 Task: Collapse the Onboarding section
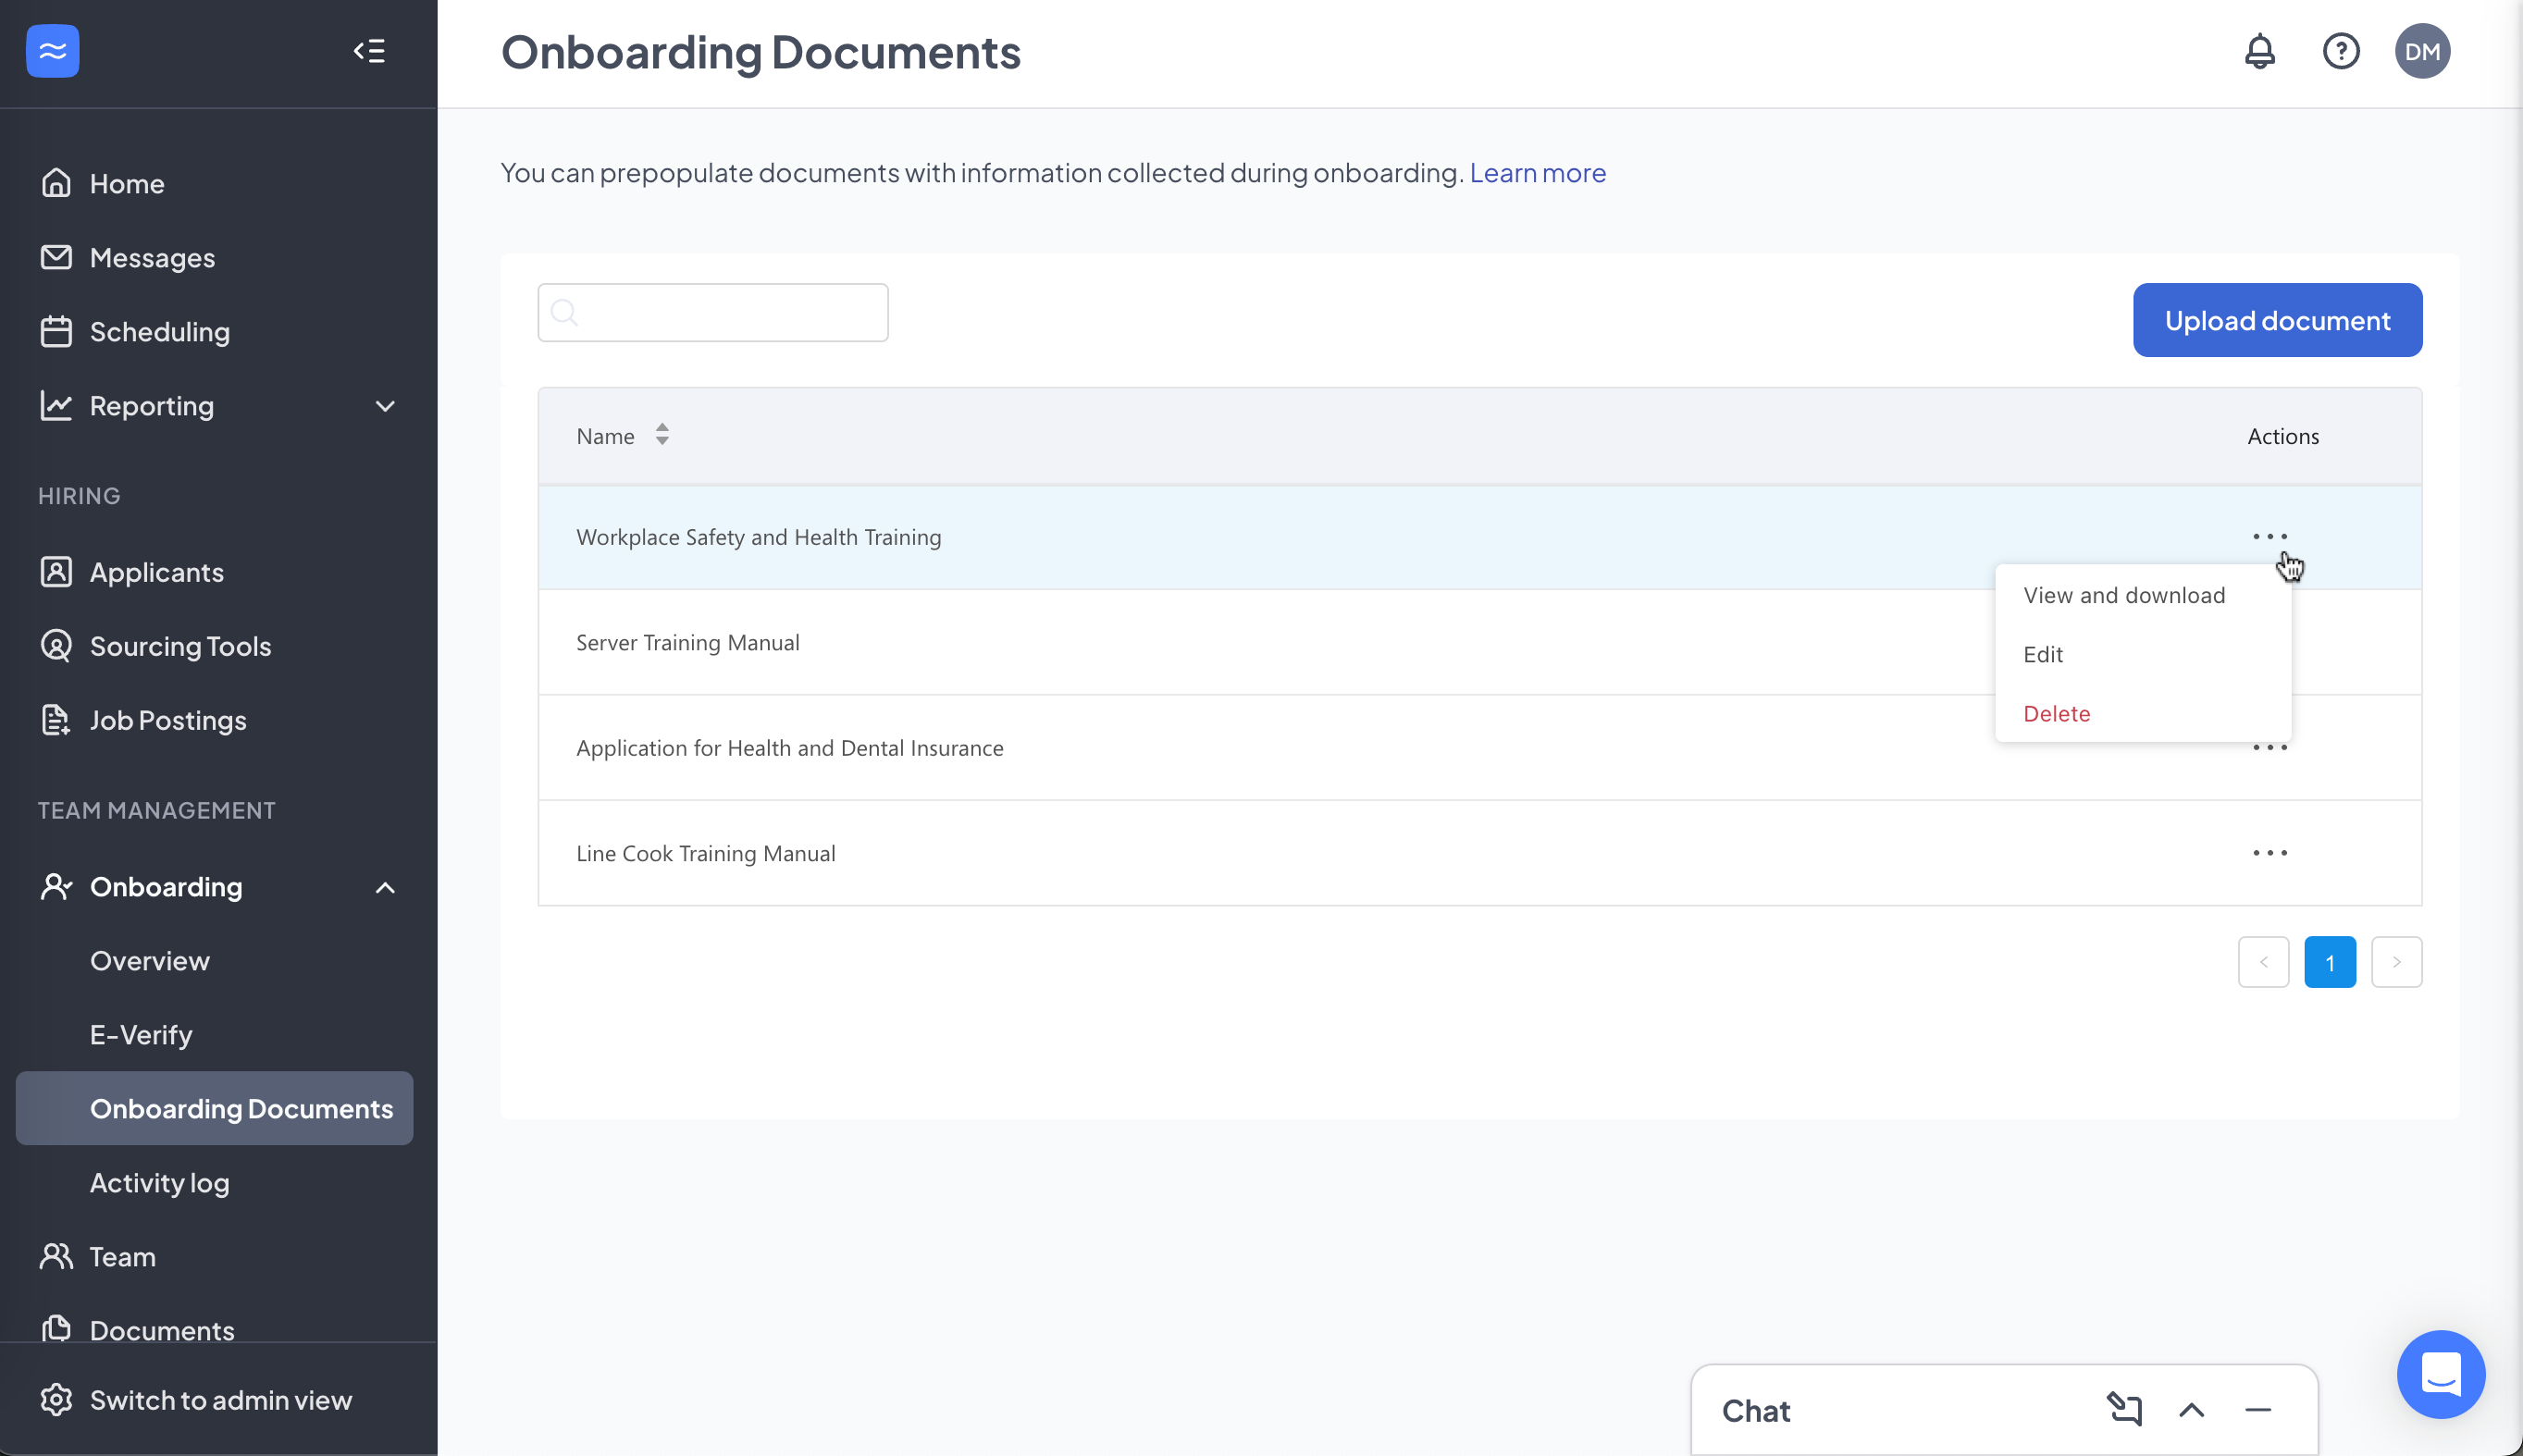coord(384,887)
